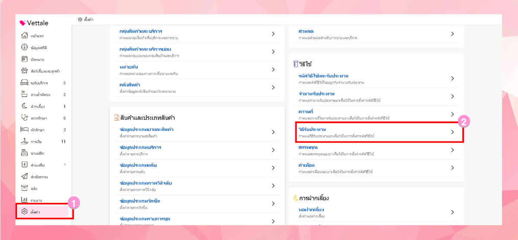
Task: Click chevron for รหัสวิธีใช้และรับประทาน
Action: (452, 78)
